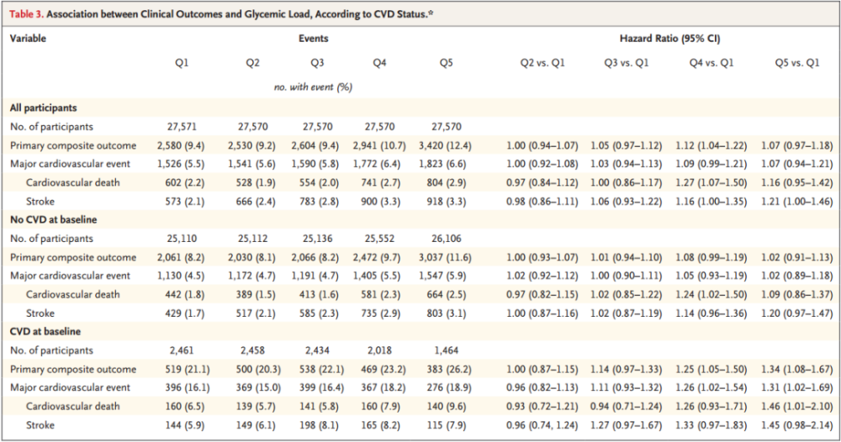The image size is (841, 442).
Task: Click the Events column group header
Action: [313, 39]
